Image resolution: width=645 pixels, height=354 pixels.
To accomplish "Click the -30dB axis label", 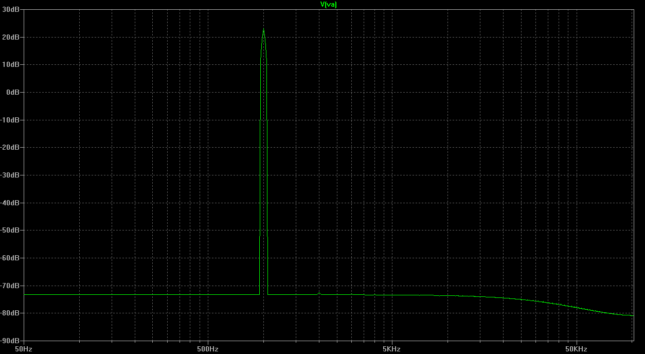I will [10, 175].
